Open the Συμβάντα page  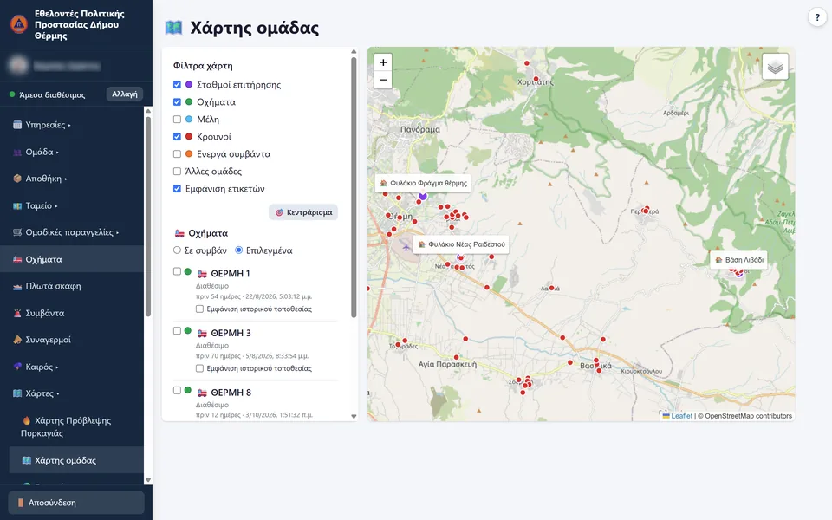(72, 313)
